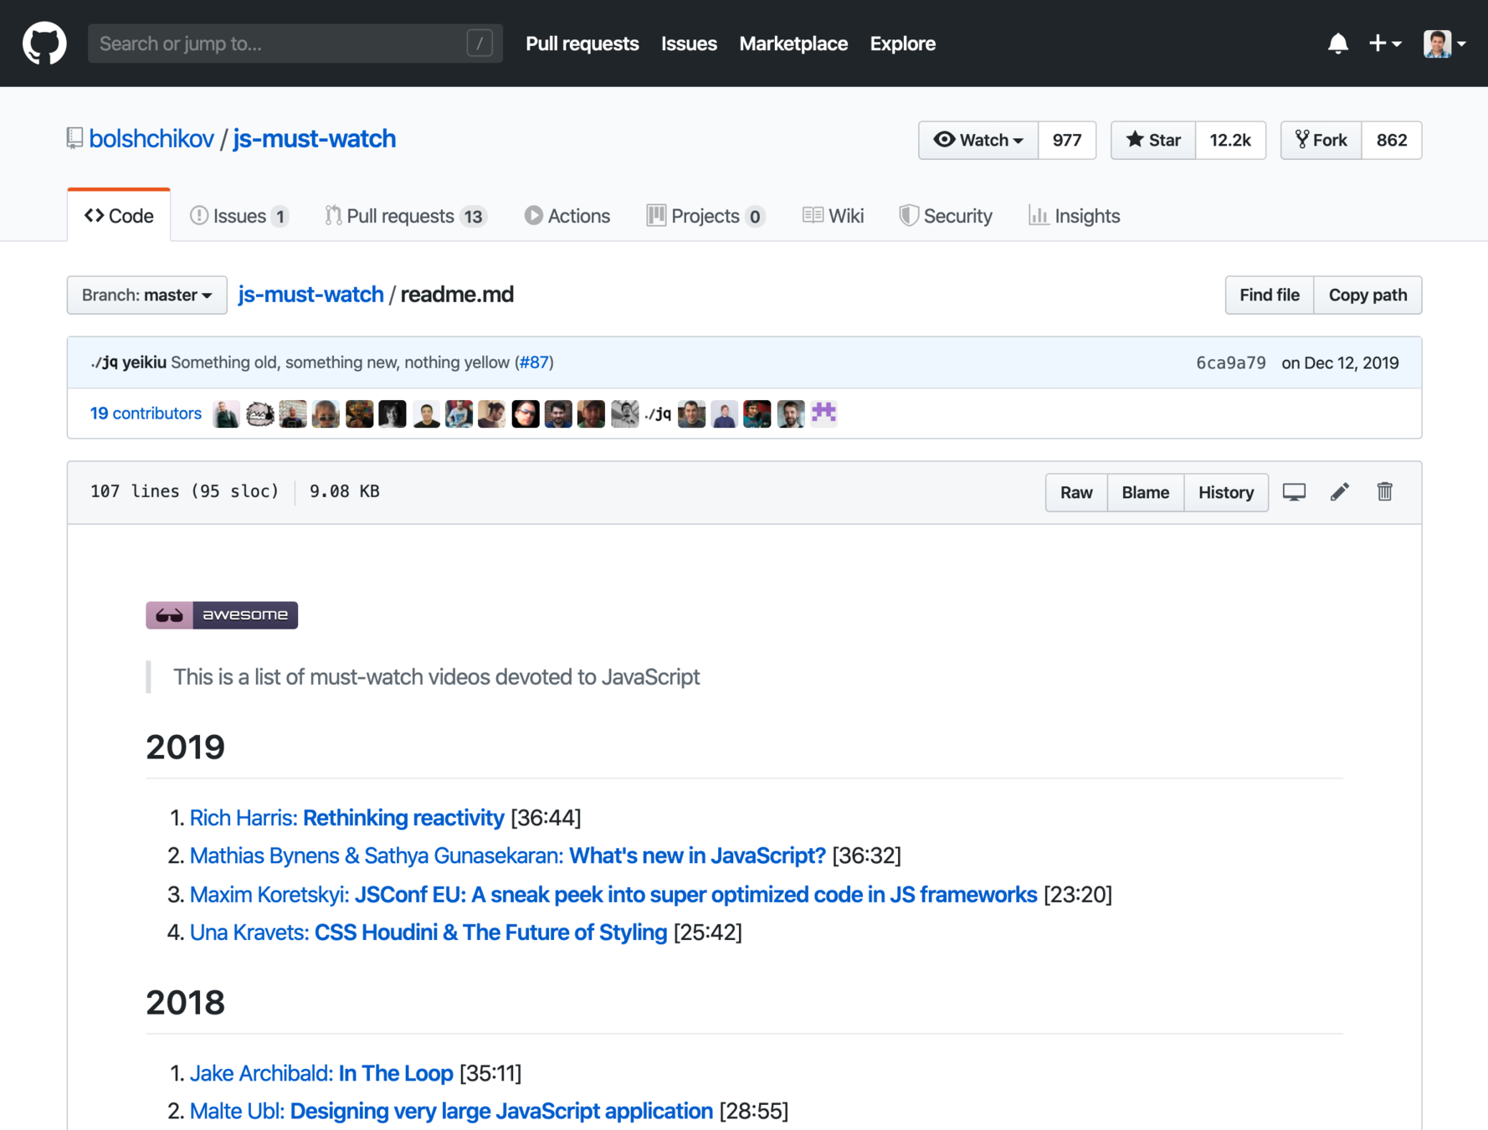Open the js-must-watch repository title link

tap(314, 139)
